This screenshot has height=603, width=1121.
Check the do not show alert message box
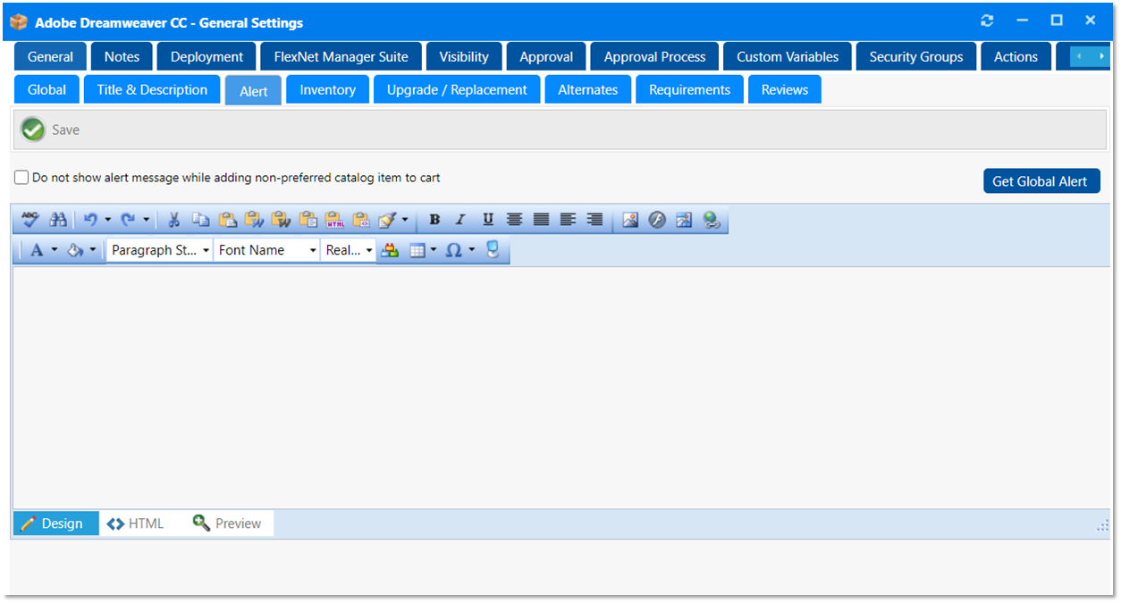21,178
